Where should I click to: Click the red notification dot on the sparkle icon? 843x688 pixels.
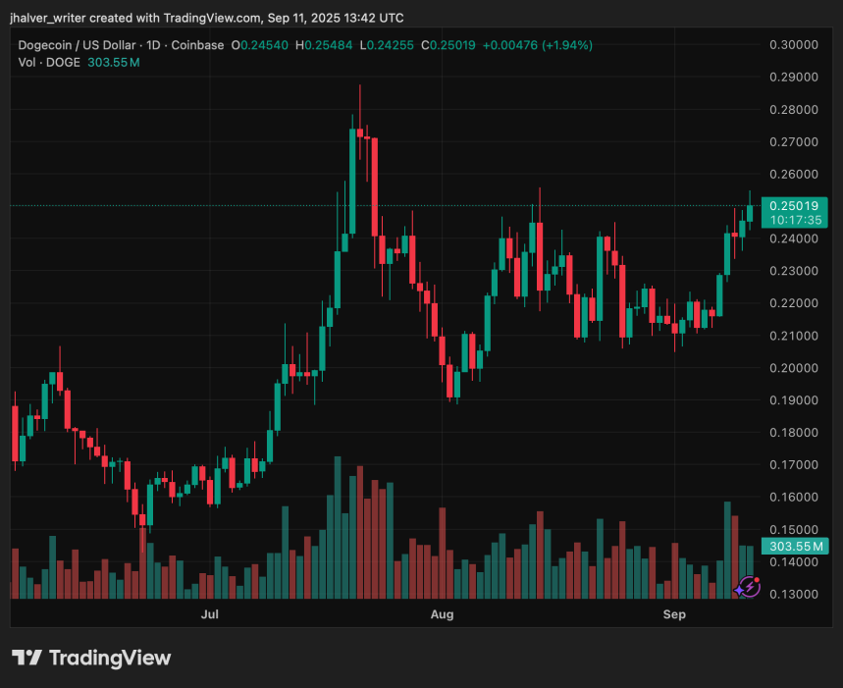(x=755, y=578)
